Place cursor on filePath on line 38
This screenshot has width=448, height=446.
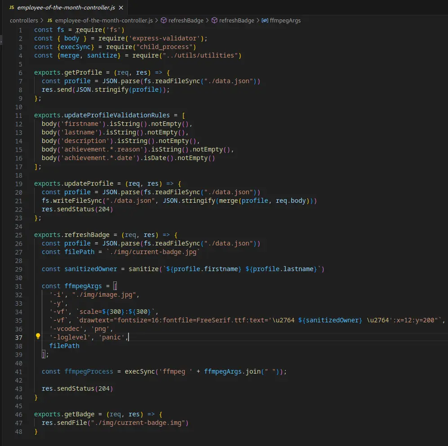(x=64, y=346)
